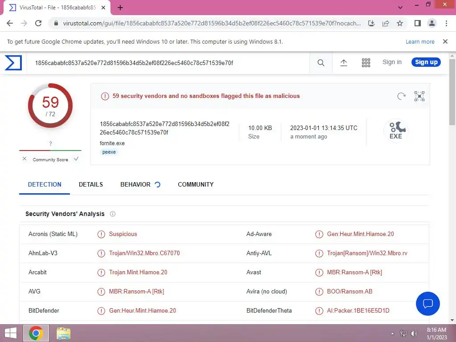Click the info icon beside Security Vendors' Analysis
Screen dimensions: 456x342
click(113, 214)
